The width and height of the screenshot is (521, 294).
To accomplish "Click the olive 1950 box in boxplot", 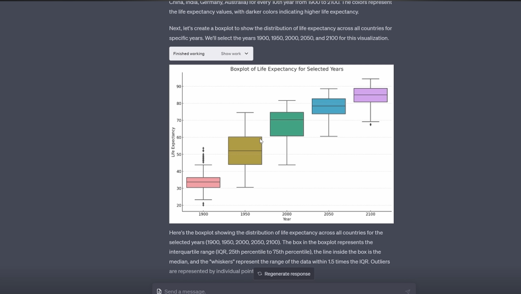I will pyautogui.click(x=245, y=151).
